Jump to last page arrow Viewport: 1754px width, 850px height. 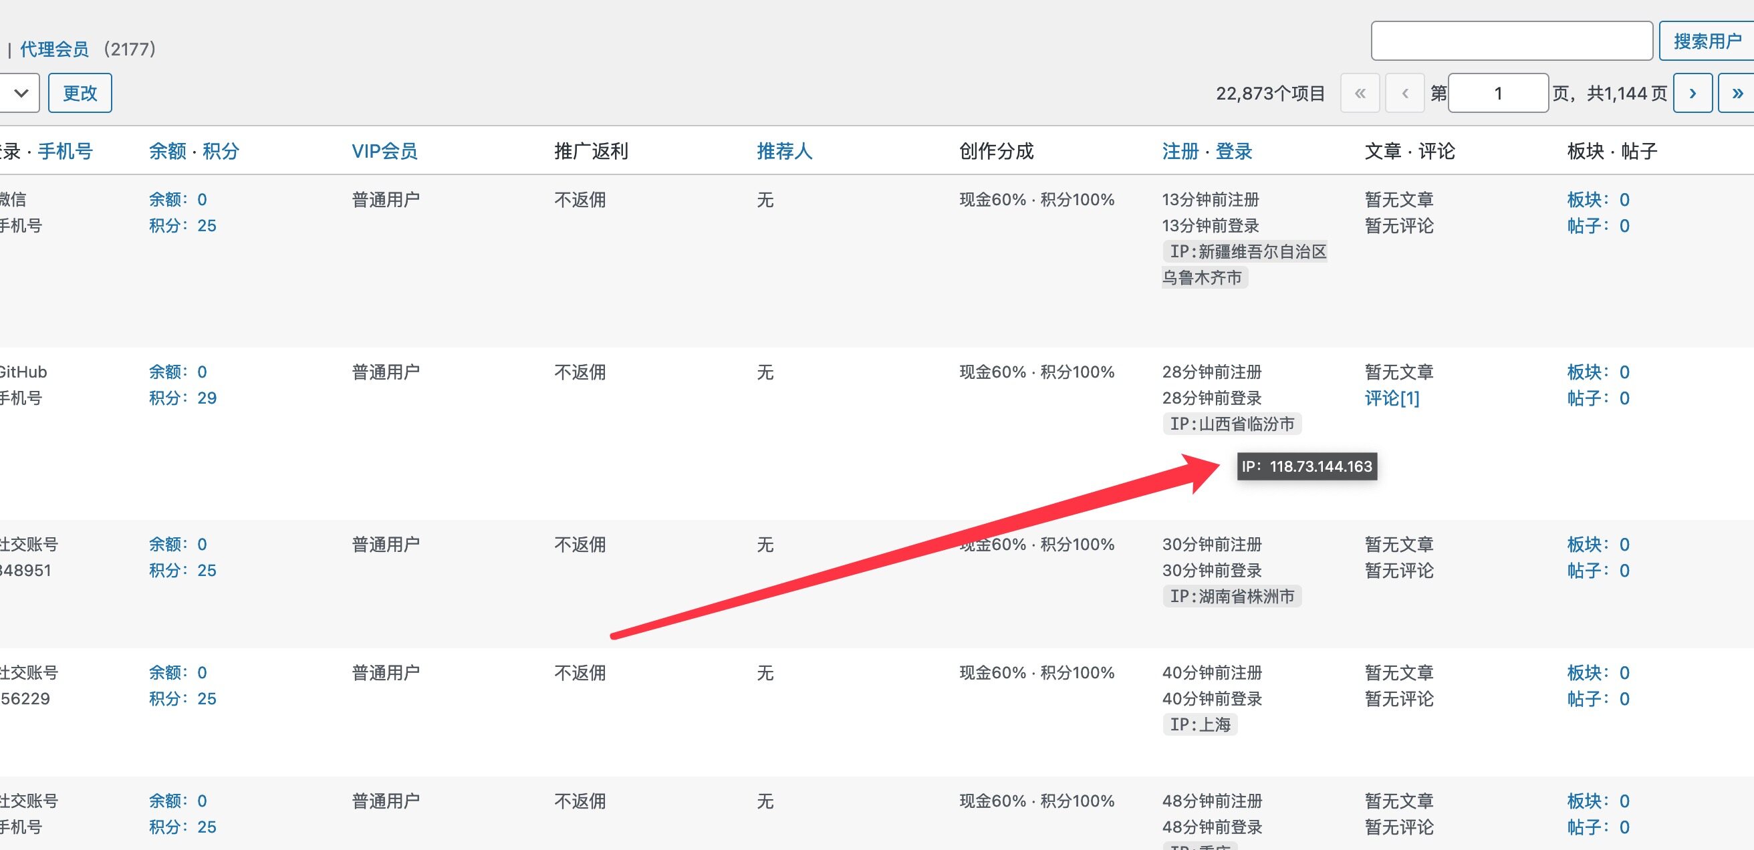point(1737,94)
